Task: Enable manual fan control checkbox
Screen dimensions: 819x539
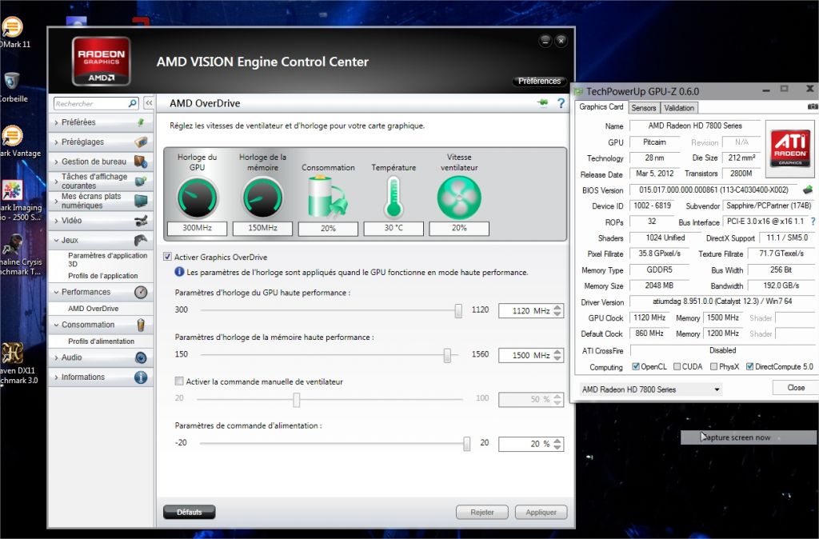Action: pyautogui.click(x=179, y=381)
